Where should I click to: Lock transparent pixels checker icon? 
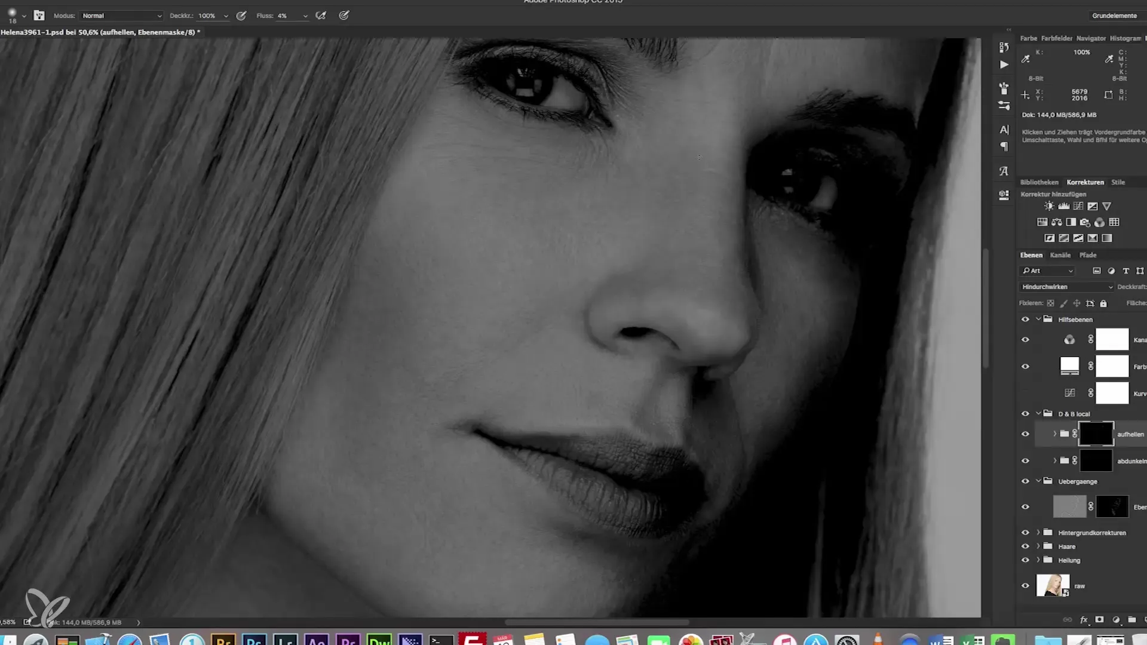pyautogui.click(x=1050, y=303)
